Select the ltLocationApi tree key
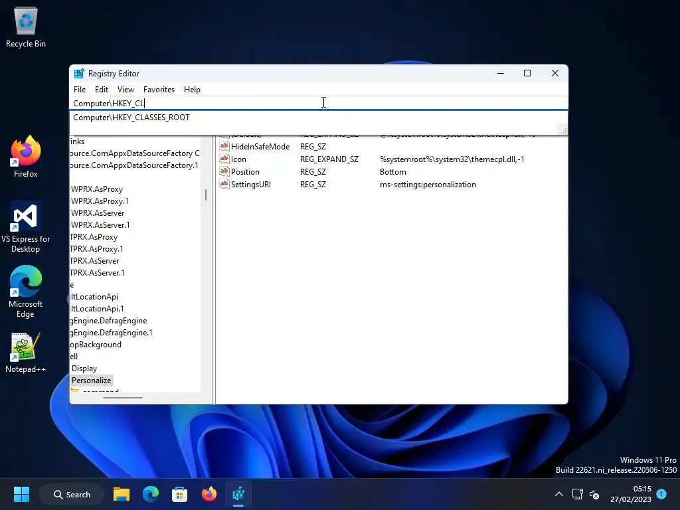680x510 pixels. pyautogui.click(x=94, y=297)
